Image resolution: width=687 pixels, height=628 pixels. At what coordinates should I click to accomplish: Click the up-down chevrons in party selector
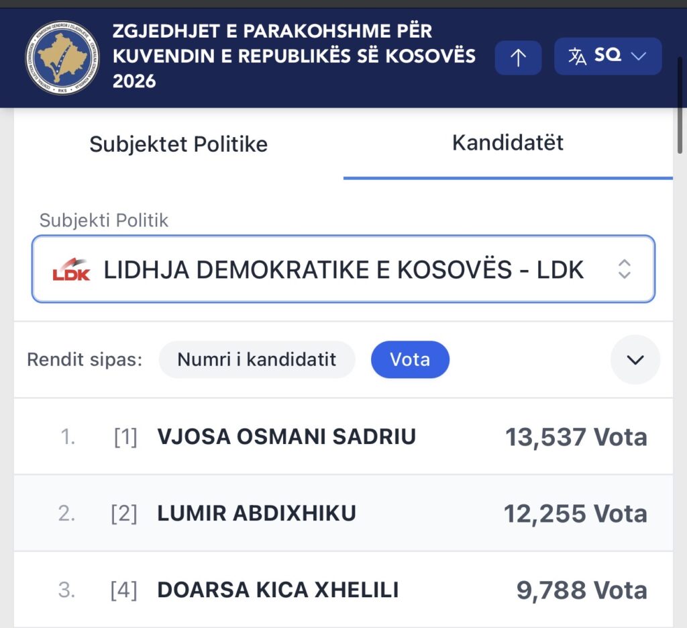point(625,269)
